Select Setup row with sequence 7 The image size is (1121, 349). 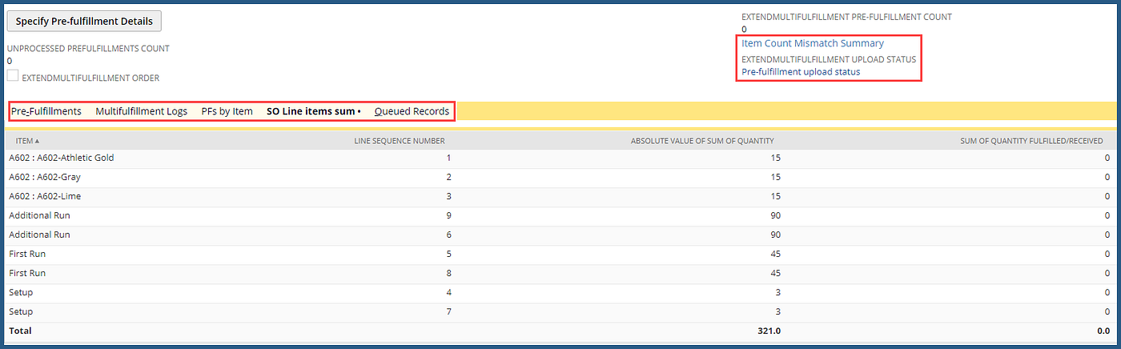pyautogui.click(x=560, y=311)
